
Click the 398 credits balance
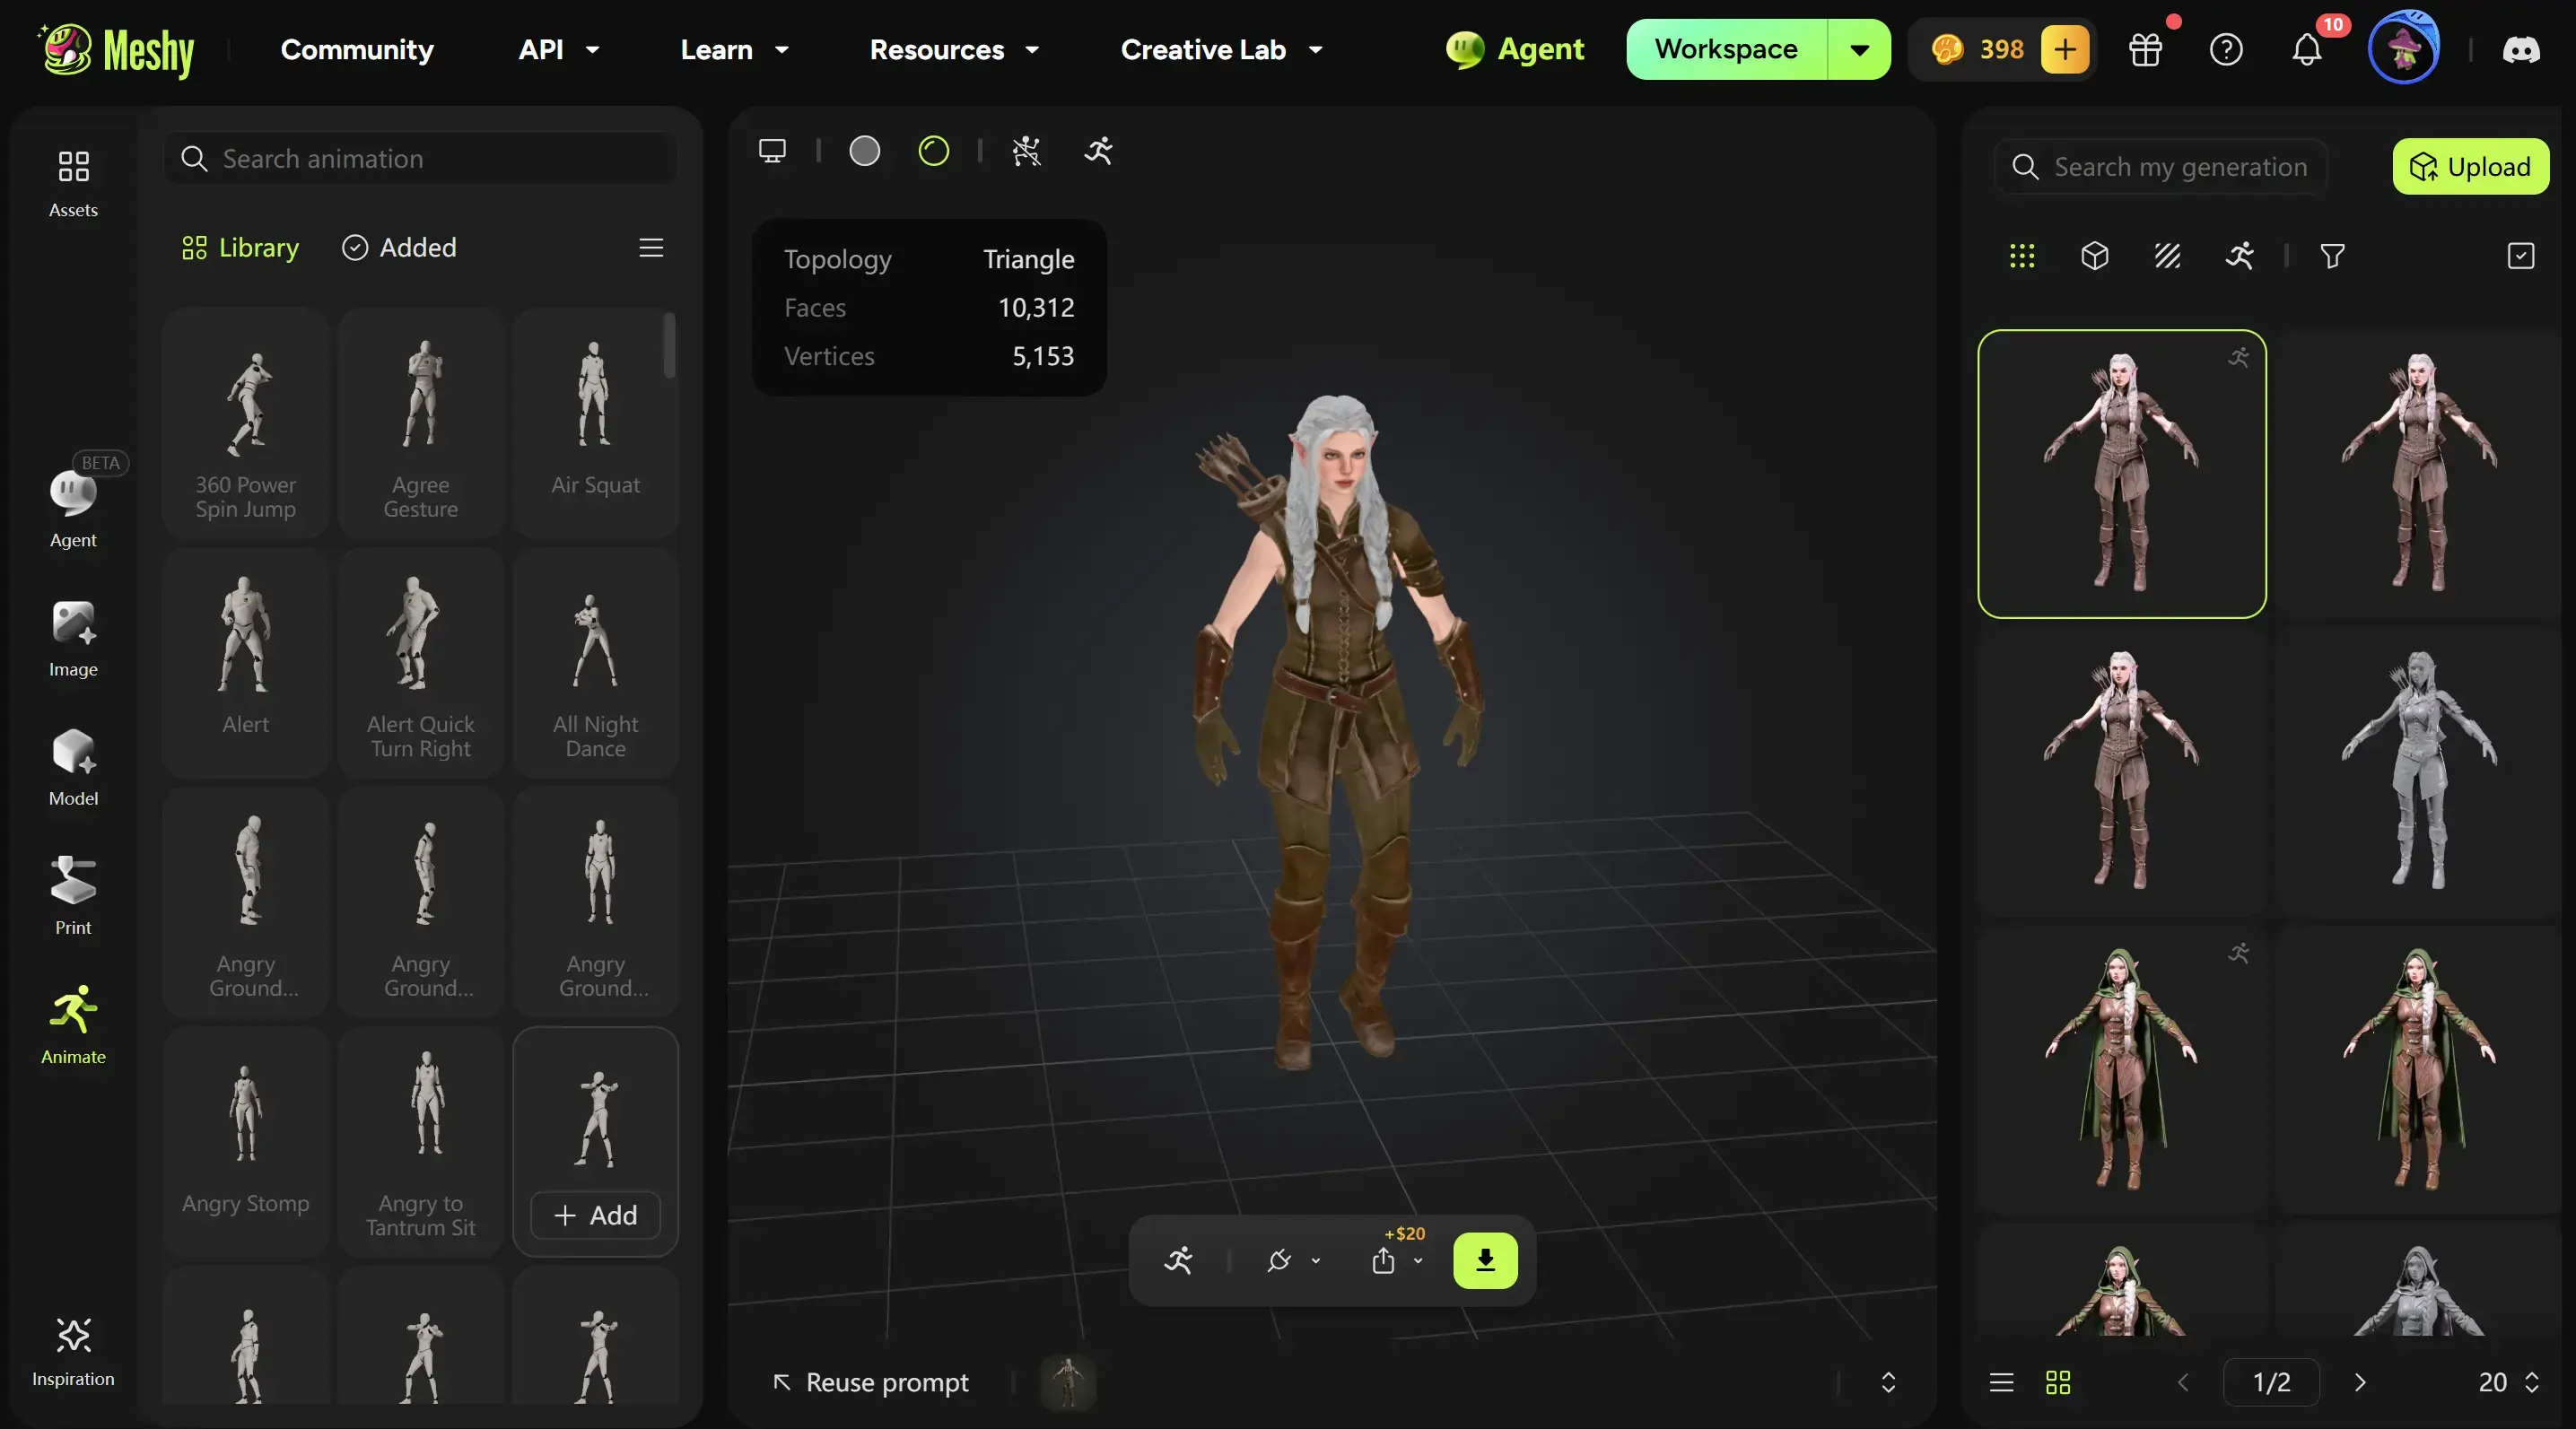[x=1977, y=49]
